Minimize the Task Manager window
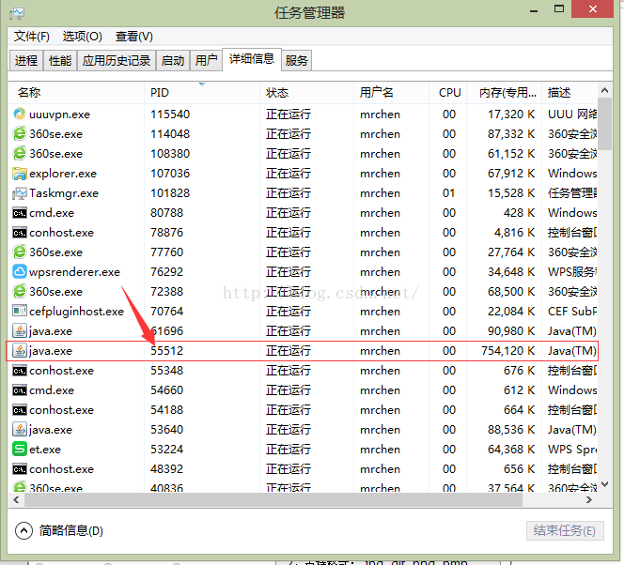 [534, 10]
